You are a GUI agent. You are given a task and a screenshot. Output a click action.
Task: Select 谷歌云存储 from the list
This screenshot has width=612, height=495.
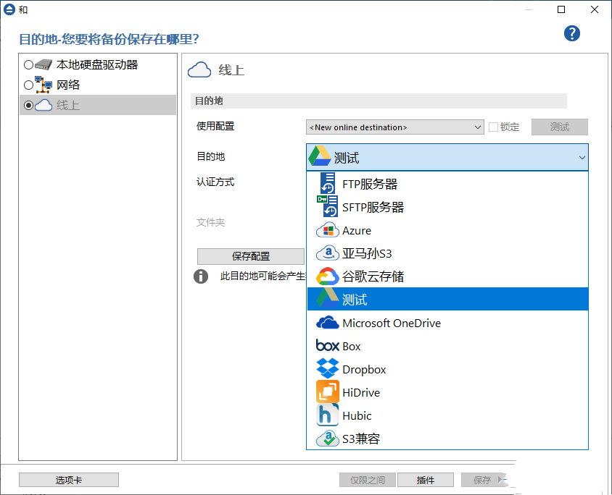pos(327,276)
